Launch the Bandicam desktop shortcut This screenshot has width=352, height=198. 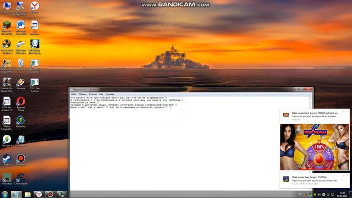21,160
